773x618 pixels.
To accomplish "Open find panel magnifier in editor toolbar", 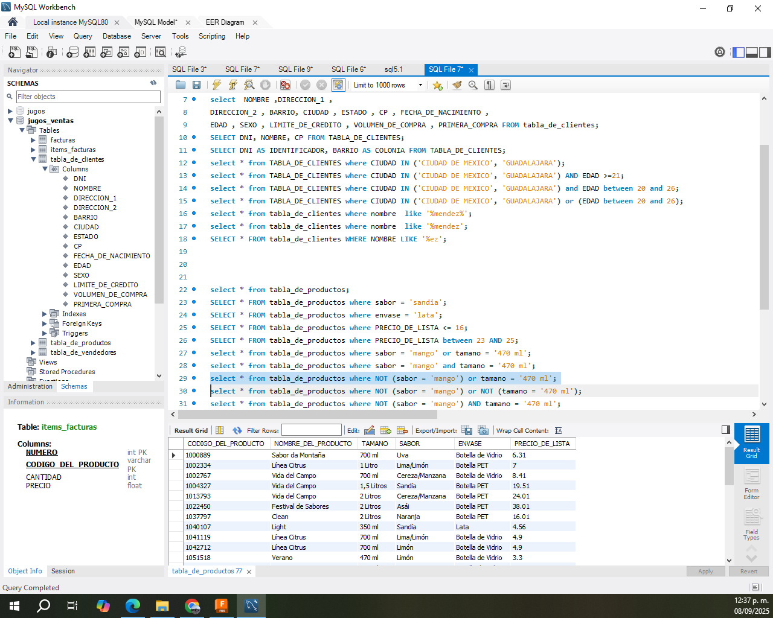I will click(473, 85).
